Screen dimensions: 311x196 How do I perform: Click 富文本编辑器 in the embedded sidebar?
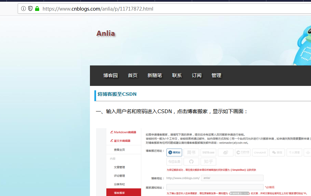pyautogui.click(x=120, y=141)
